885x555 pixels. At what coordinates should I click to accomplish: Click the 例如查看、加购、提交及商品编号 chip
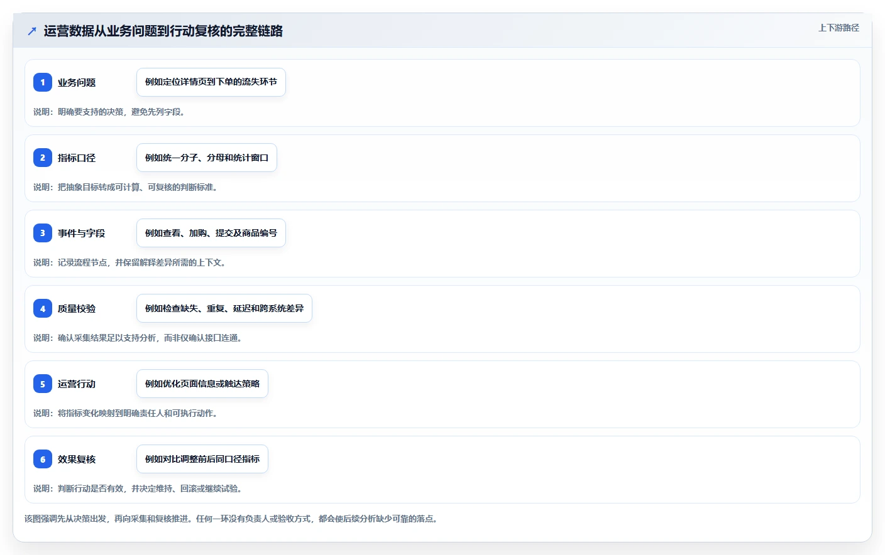[x=211, y=233]
